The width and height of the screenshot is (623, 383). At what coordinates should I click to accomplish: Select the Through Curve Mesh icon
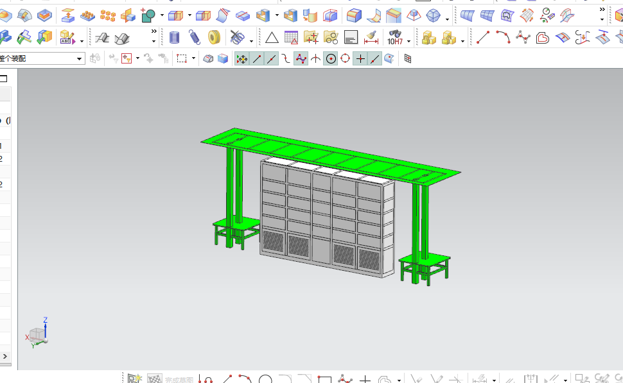tap(487, 15)
